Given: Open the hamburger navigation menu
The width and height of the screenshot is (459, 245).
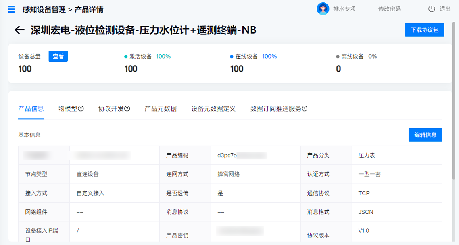Looking at the screenshot, I should pos(12,9).
